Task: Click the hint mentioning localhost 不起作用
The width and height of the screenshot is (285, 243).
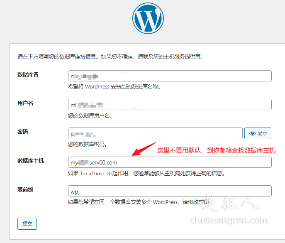Action: click(x=146, y=173)
